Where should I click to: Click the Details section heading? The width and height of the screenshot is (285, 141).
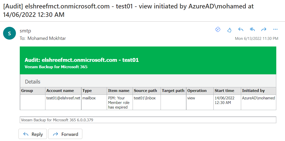(33, 82)
